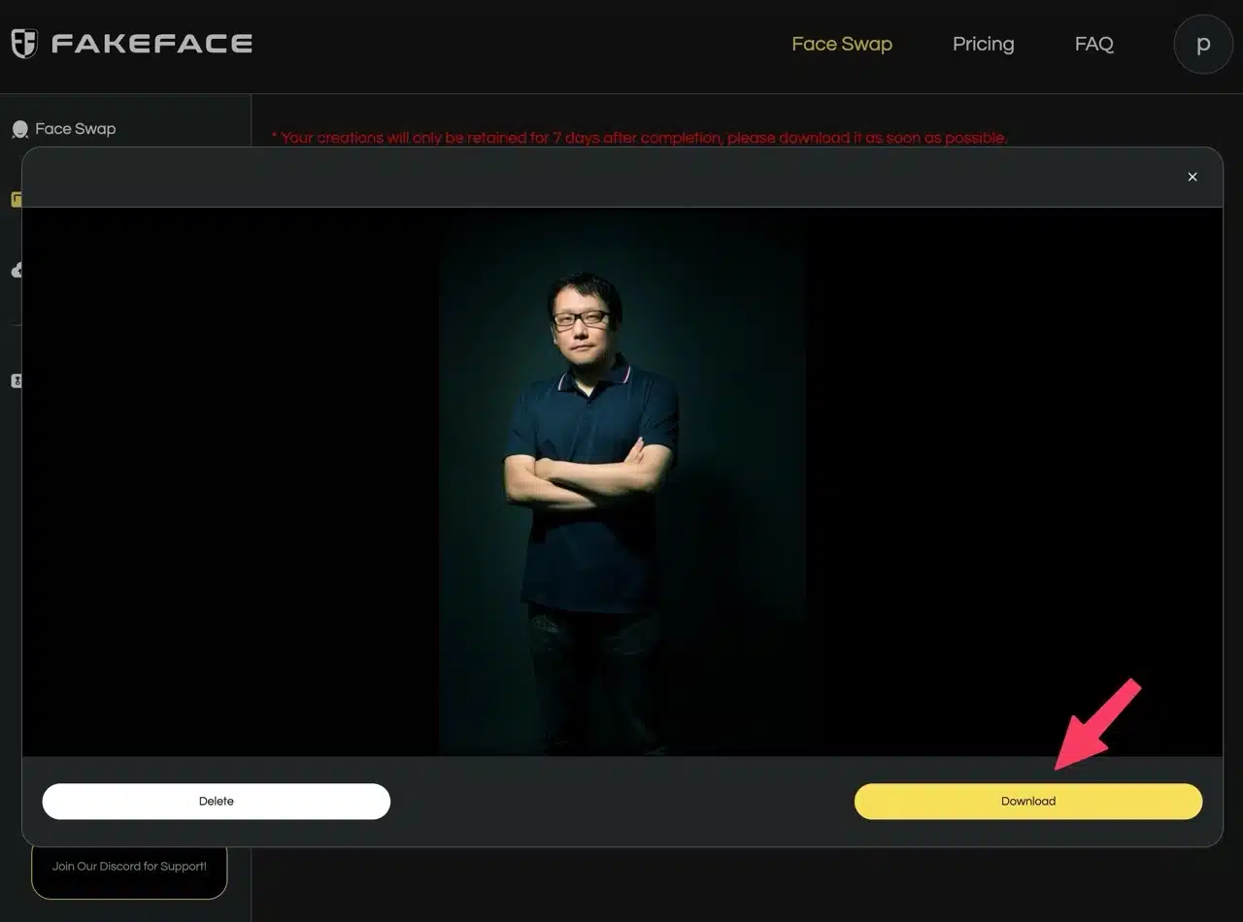Click the red 7-day retention notice
Screen dimensions: 1243x922
click(x=639, y=138)
